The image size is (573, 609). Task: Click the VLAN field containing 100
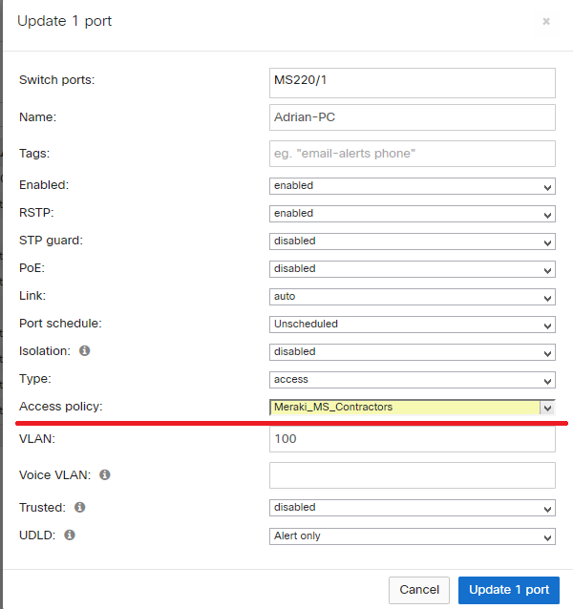[413, 439]
